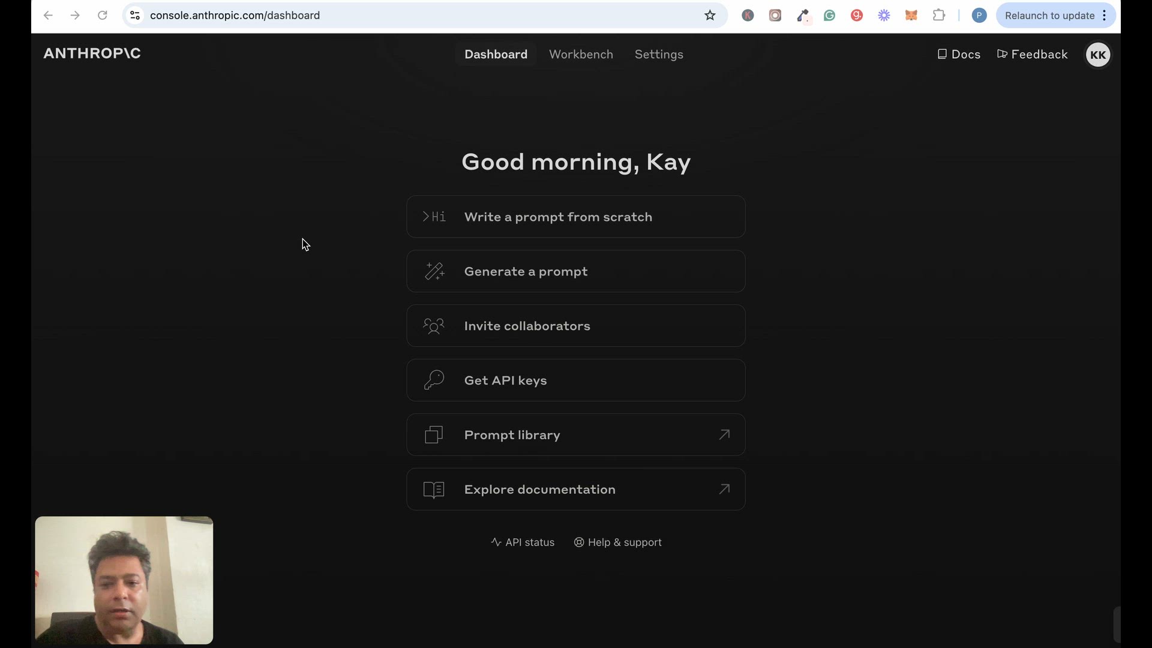Click the browser back arrow

48,16
